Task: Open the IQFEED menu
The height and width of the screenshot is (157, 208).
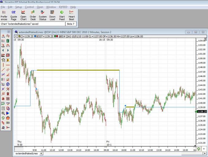Action: pyautogui.click(x=63, y=7)
